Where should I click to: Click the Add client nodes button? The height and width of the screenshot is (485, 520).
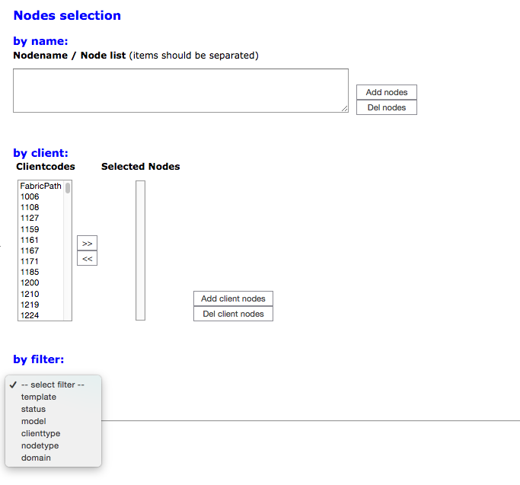coord(233,298)
